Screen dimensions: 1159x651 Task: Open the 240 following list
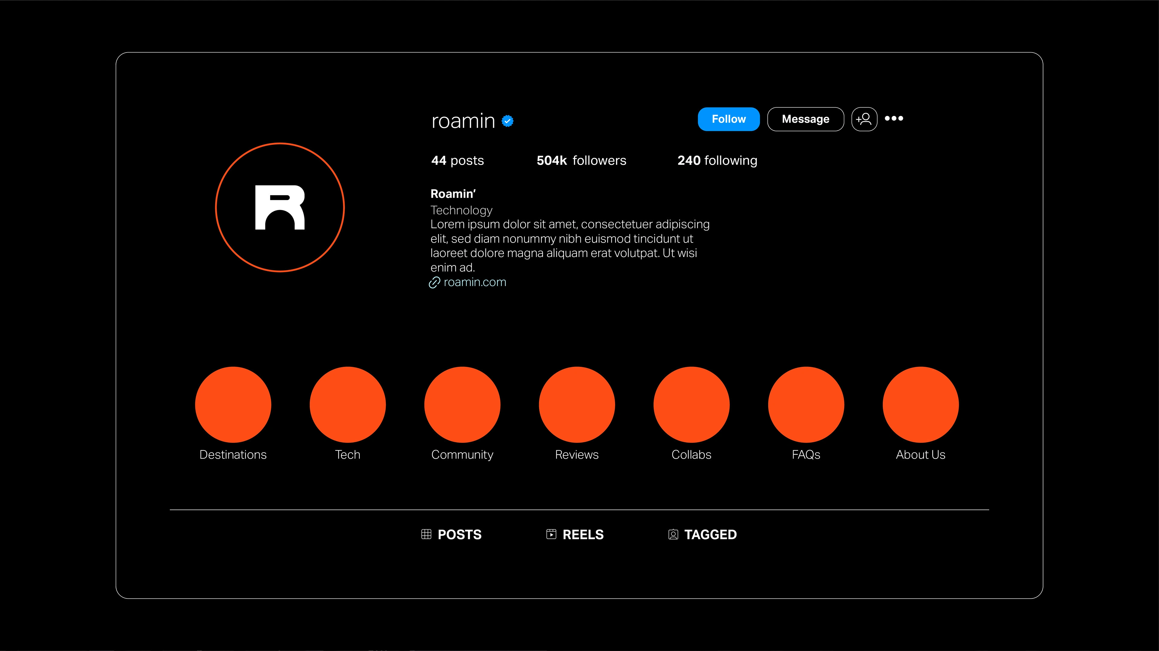coord(717,160)
